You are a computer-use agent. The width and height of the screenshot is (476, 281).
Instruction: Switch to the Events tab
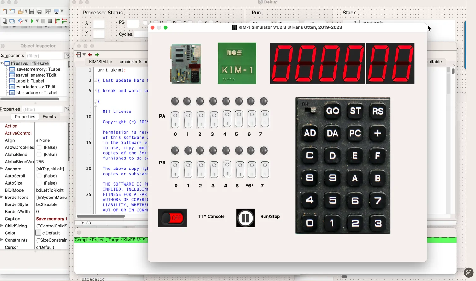(49, 117)
